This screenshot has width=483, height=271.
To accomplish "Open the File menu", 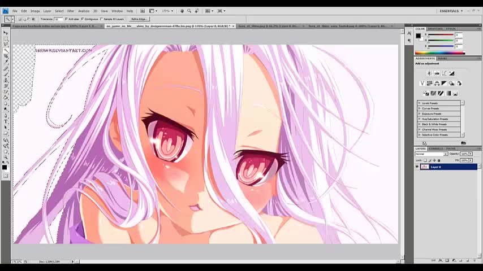I will 15,11.
